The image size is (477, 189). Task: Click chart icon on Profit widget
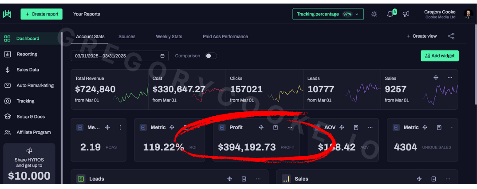point(222,127)
